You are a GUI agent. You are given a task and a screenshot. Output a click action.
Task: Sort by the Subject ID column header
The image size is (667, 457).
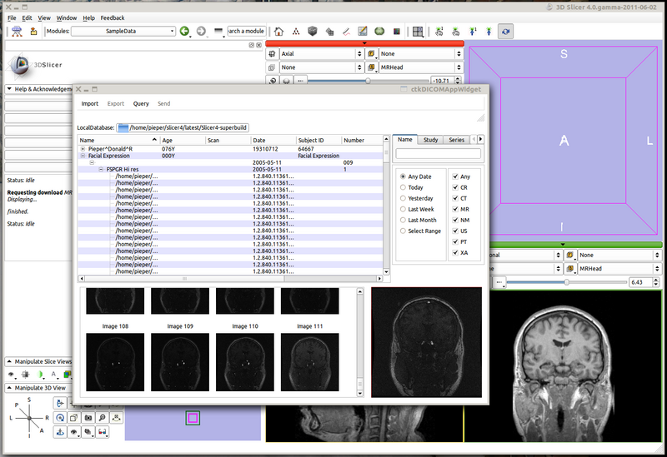tap(318, 140)
